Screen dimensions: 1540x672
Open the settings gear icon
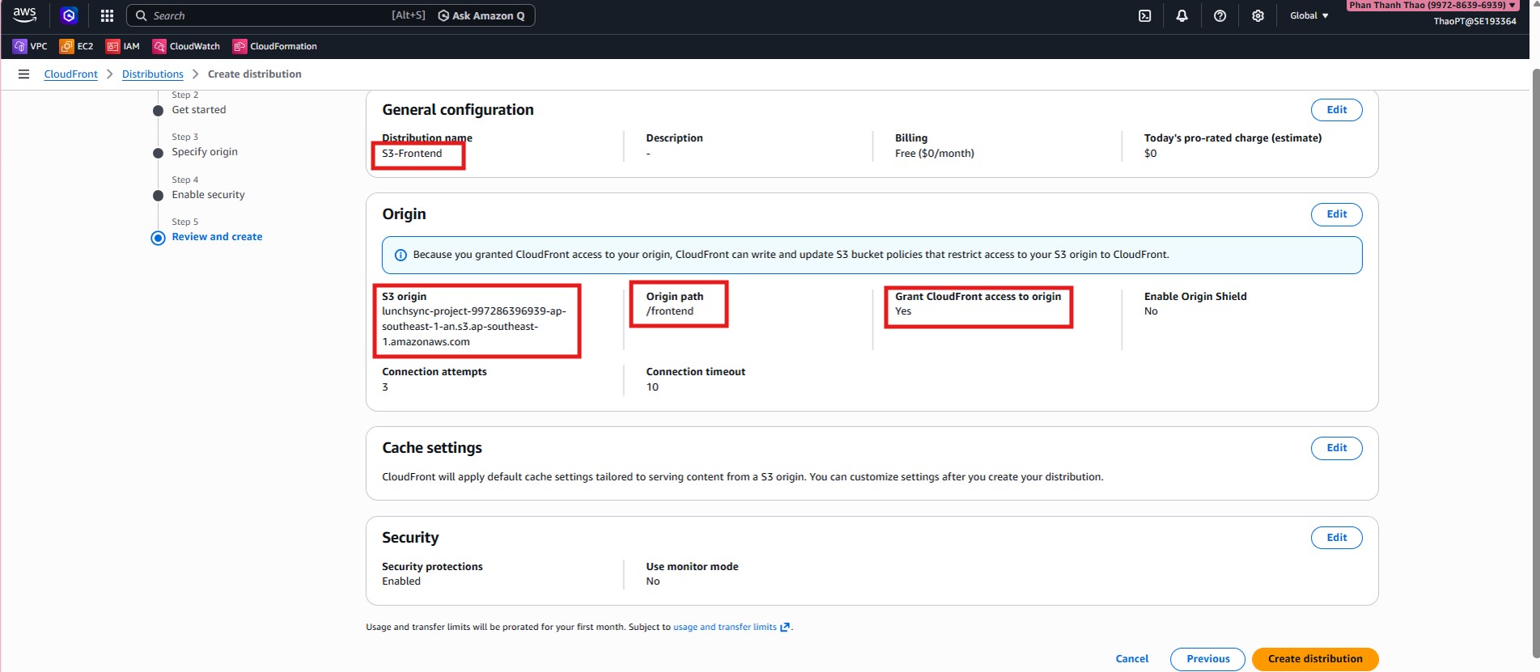pyautogui.click(x=1258, y=15)
